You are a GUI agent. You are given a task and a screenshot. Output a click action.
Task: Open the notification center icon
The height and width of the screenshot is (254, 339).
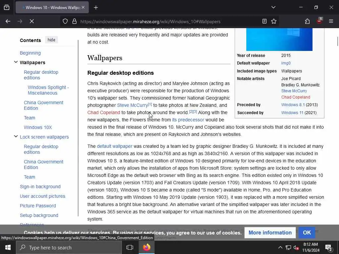pos(329,247)
